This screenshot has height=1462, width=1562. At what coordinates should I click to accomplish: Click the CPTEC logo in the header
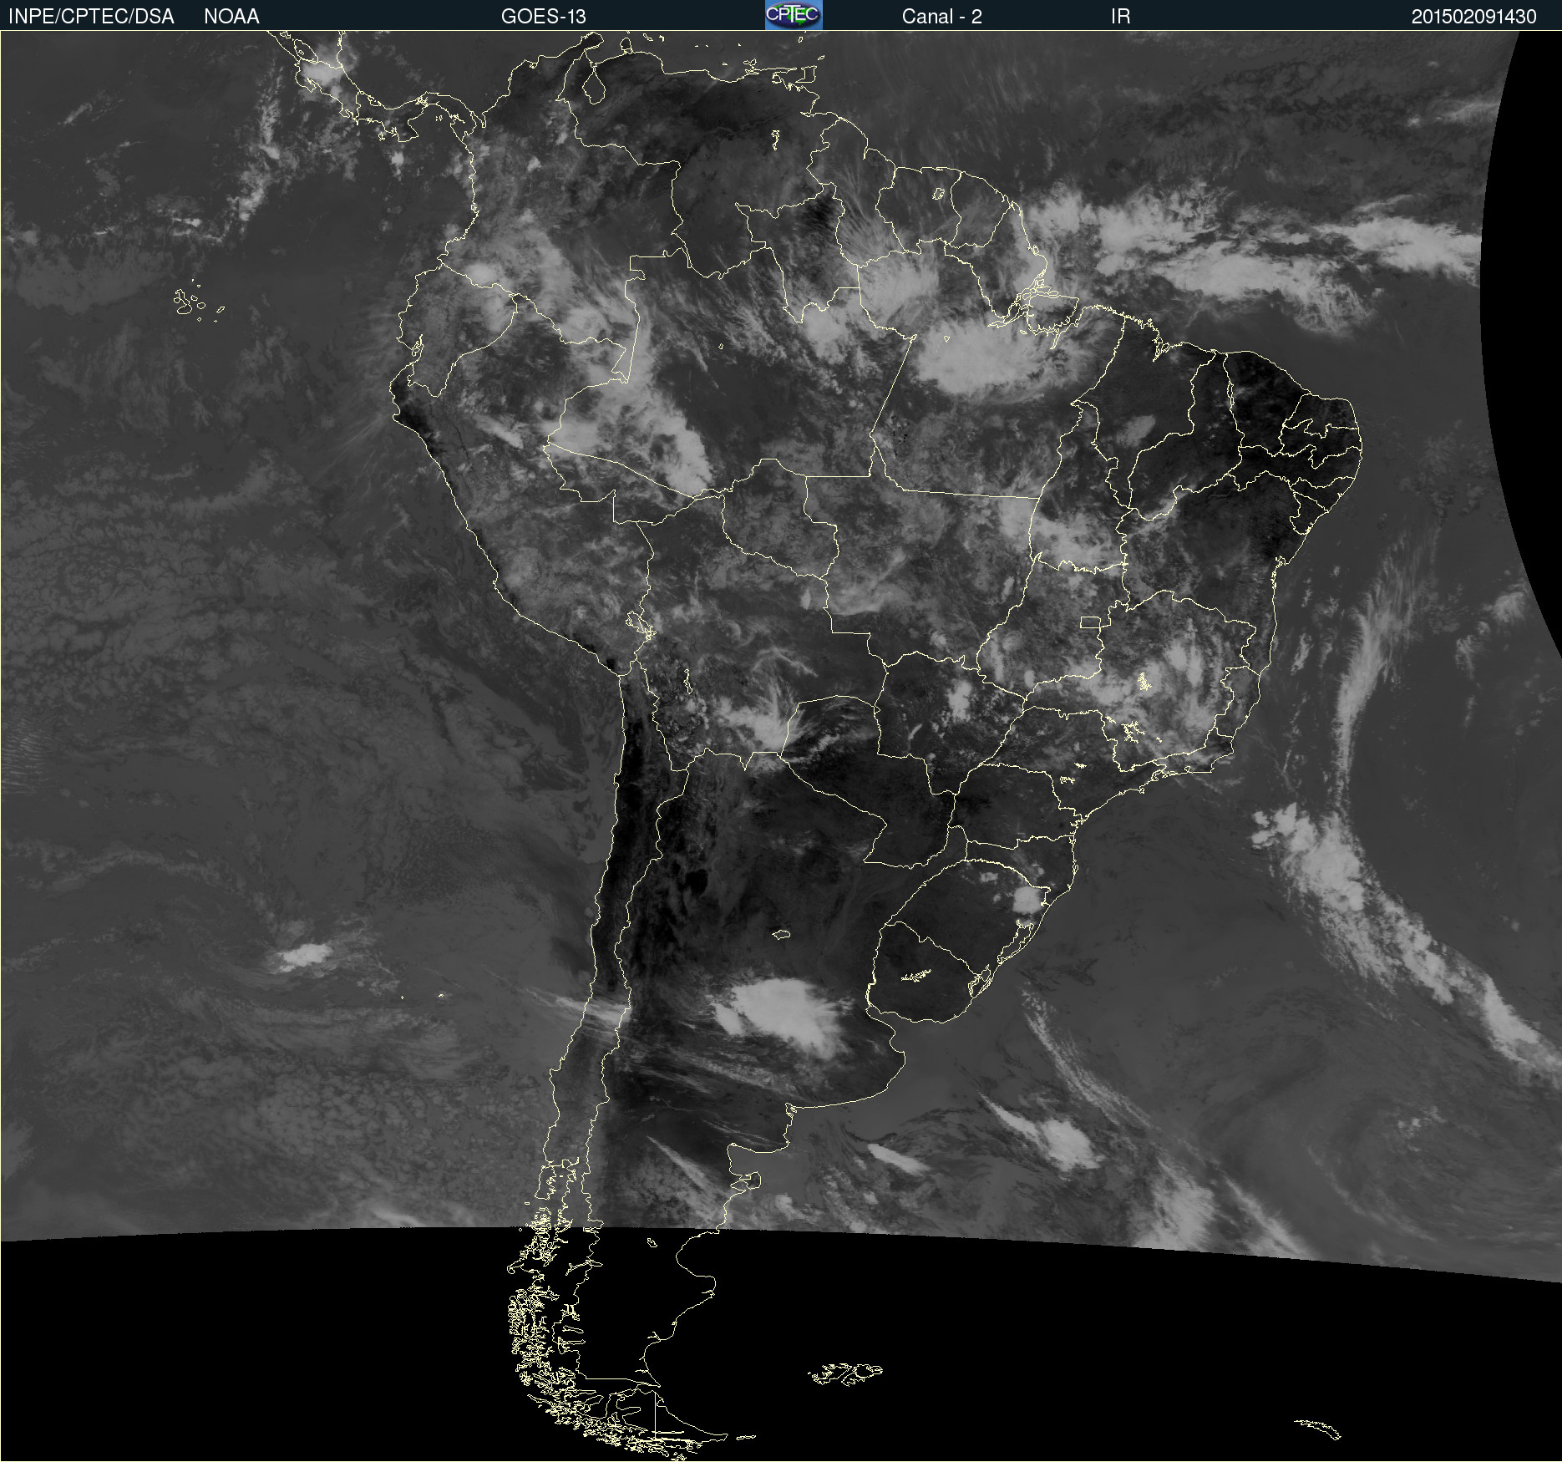click(x=794, y=15)
